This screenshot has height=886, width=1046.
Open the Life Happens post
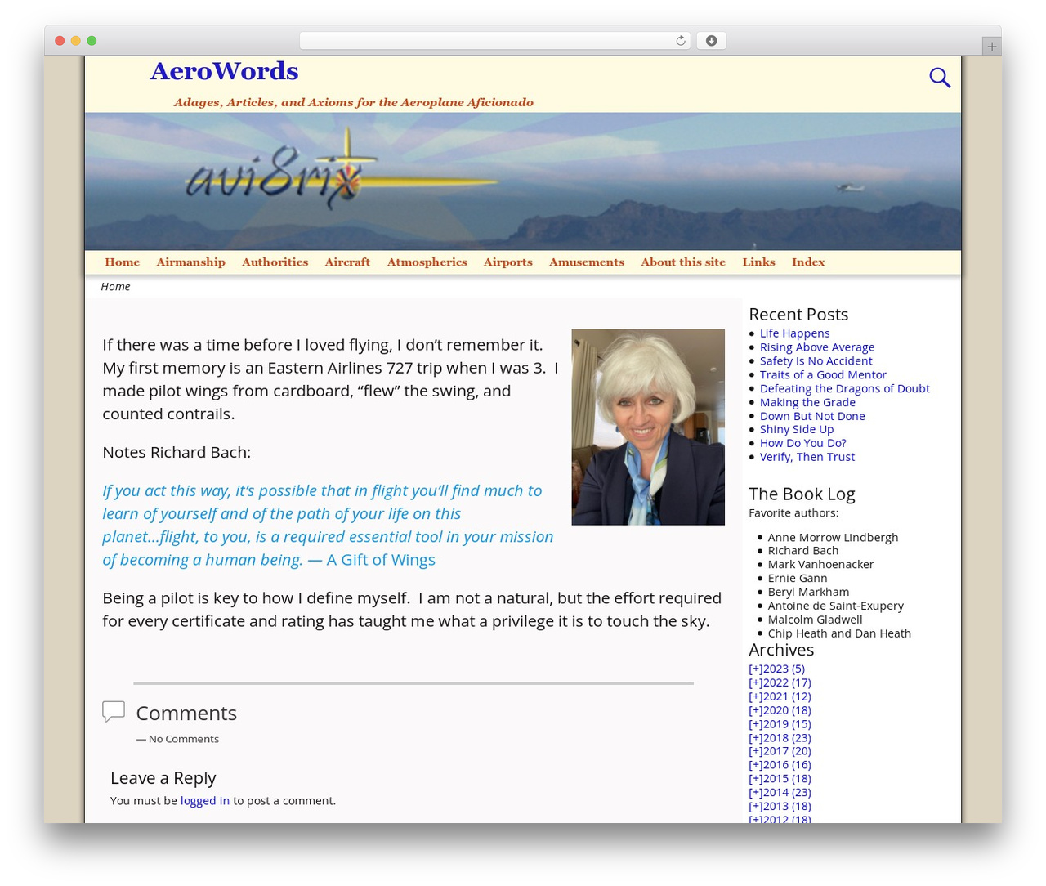pos(794,333)
